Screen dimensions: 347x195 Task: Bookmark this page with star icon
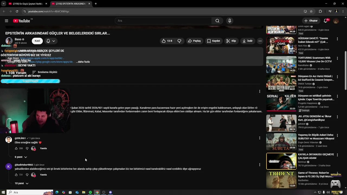pyautogui.click(x=311, y=11)
